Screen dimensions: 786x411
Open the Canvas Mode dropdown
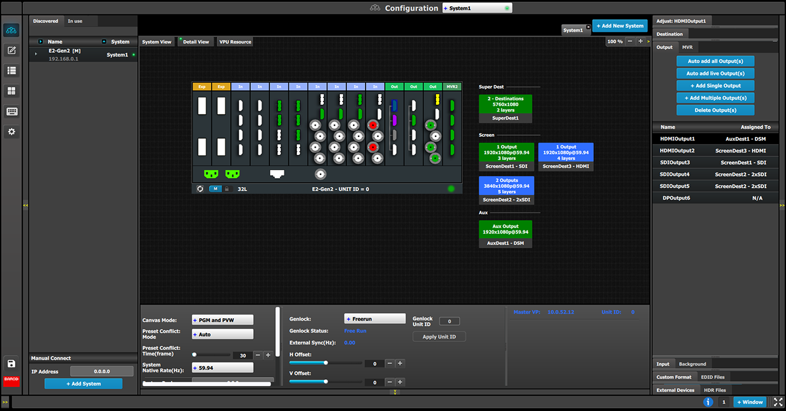[222, 320]
